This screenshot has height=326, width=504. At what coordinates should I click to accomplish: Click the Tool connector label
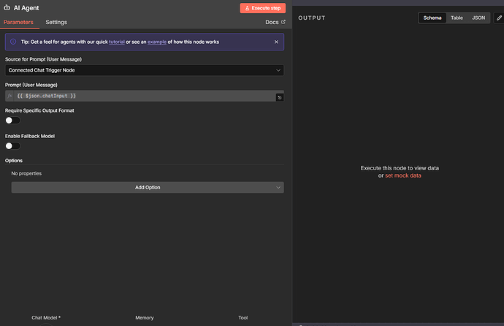243,318
